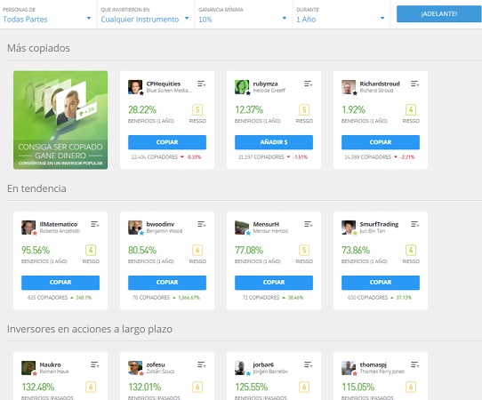Click risk score badge 4 on SmurfTrading

click(411, 250)
